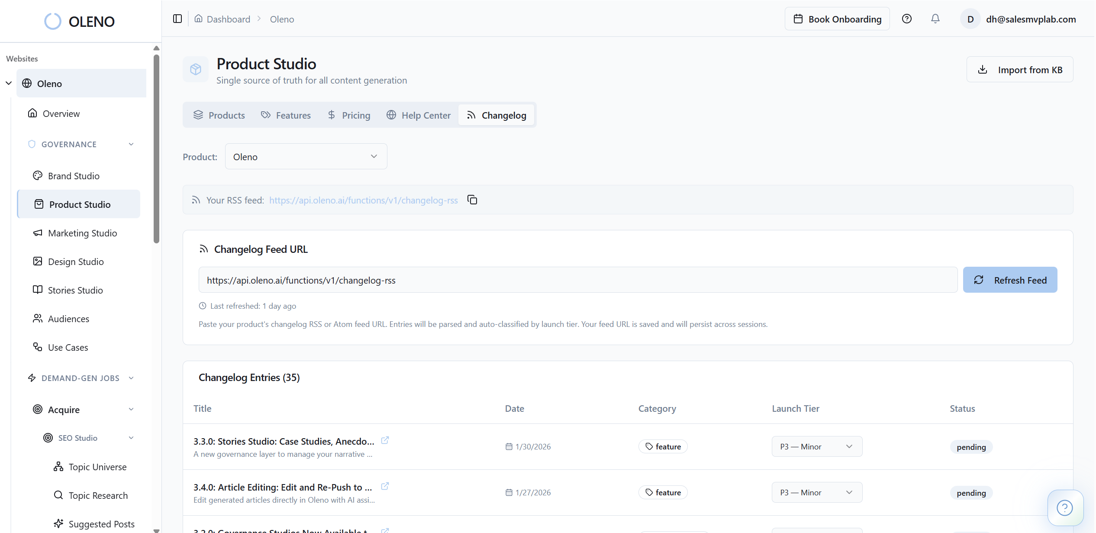Image resolution: width=1096 pixels, height=533 pixels.
Task: Open Stories Studio
Action: 75,290
